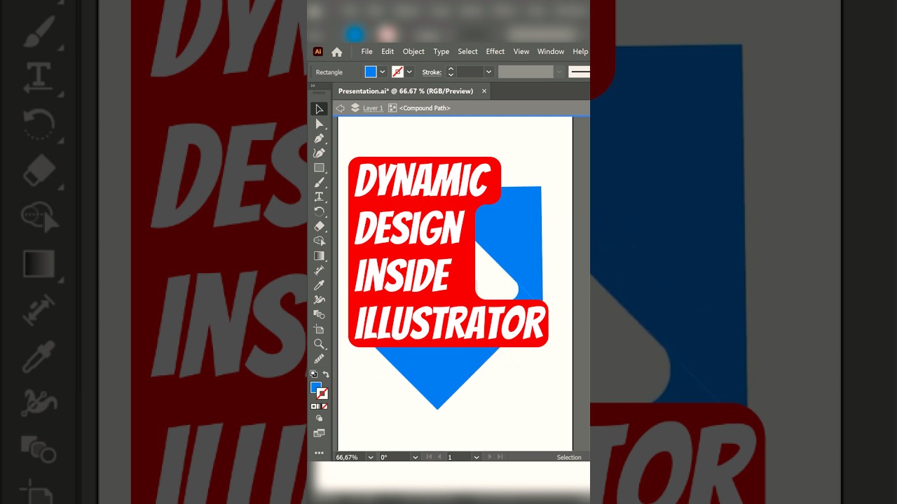Image resolution: width=897 pixels, height=504 pixels.
Task: Exit isolation mode with back arrow
Action: [340, 108]
